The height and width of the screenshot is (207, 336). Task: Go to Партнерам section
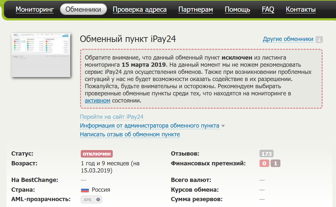[x=196, y=9]
